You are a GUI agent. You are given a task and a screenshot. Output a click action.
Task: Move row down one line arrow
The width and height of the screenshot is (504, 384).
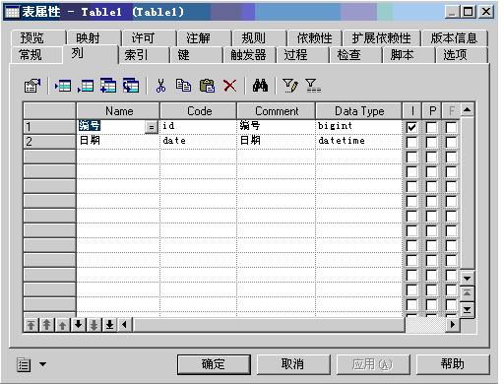(x=78, y=325)
